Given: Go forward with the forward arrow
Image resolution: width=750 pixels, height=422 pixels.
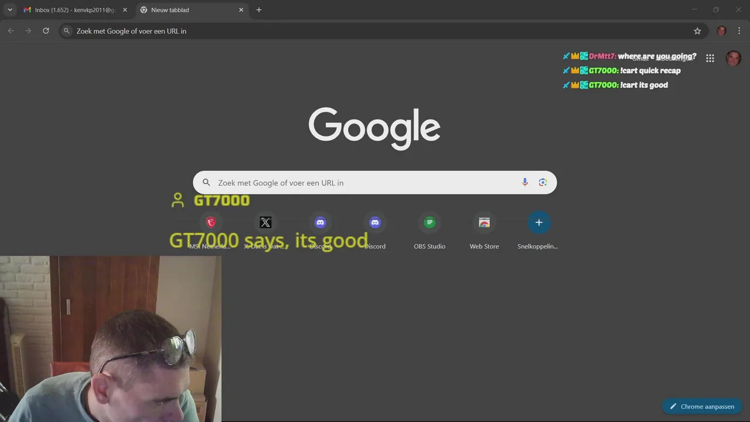Looking at the screenshot, I should pyautogui.click(x=28, y=31).
